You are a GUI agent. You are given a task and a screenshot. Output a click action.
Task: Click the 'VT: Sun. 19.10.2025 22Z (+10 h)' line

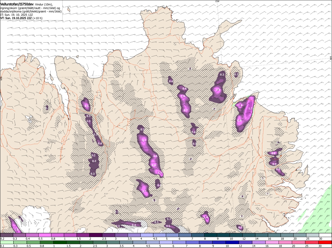[21, 18]
